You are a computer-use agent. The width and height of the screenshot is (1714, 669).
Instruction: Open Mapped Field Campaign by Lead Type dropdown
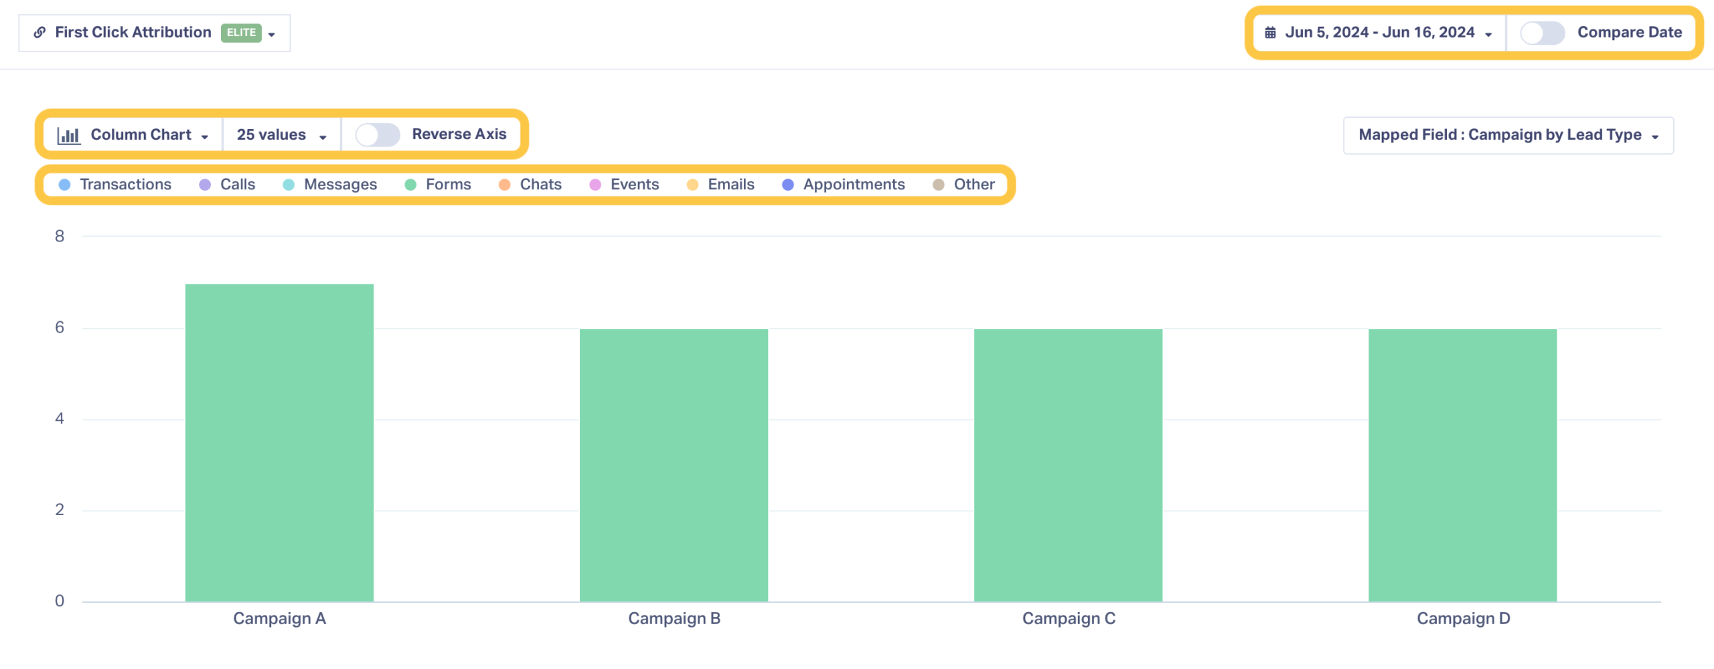tap(1508, 135)
